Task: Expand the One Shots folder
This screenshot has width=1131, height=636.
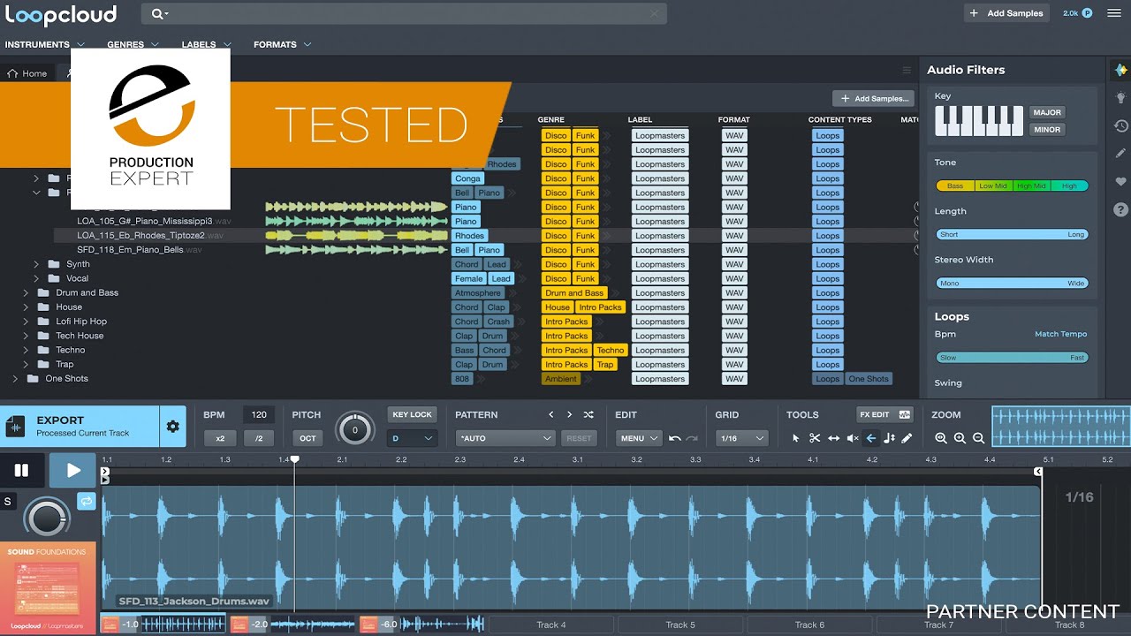Action: pos(15,379)
